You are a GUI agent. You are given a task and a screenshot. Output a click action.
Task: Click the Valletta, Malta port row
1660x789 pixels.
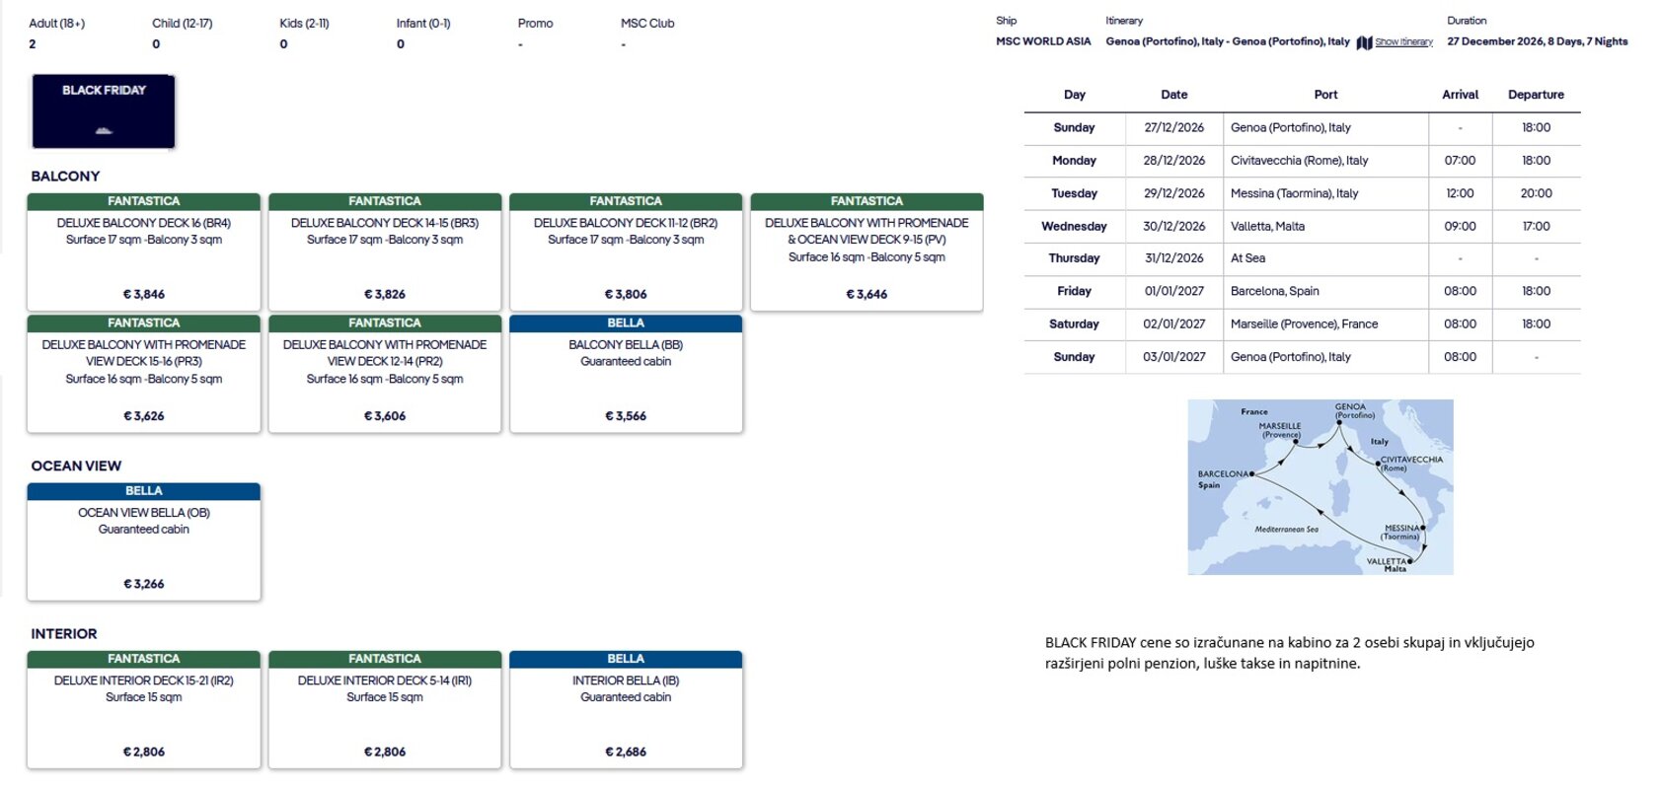(1303, 226)
